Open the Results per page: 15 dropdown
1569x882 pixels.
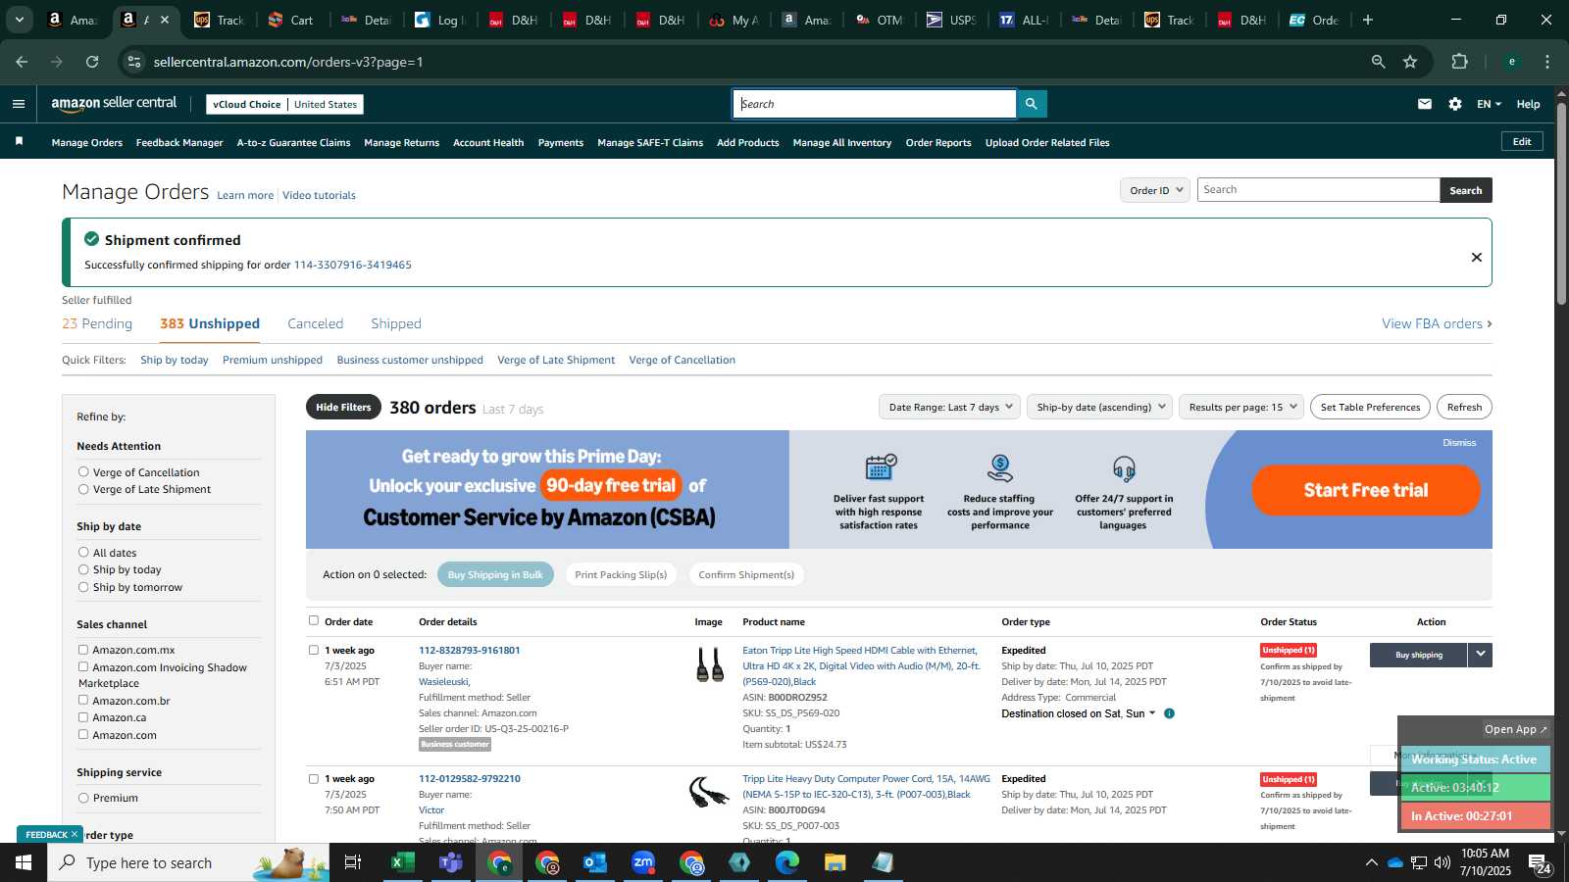click(1241, 407)
